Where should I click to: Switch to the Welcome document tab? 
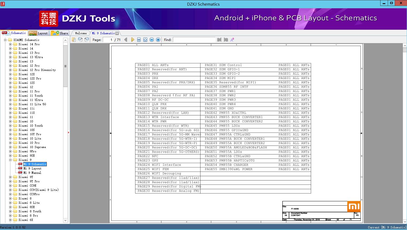click(81, 33)
